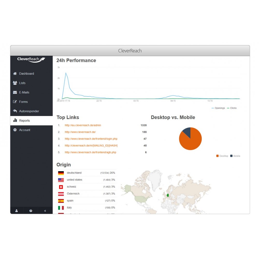Screen dimensions: 259x259
Task: Click the spain country name
Action: point(70,200)
